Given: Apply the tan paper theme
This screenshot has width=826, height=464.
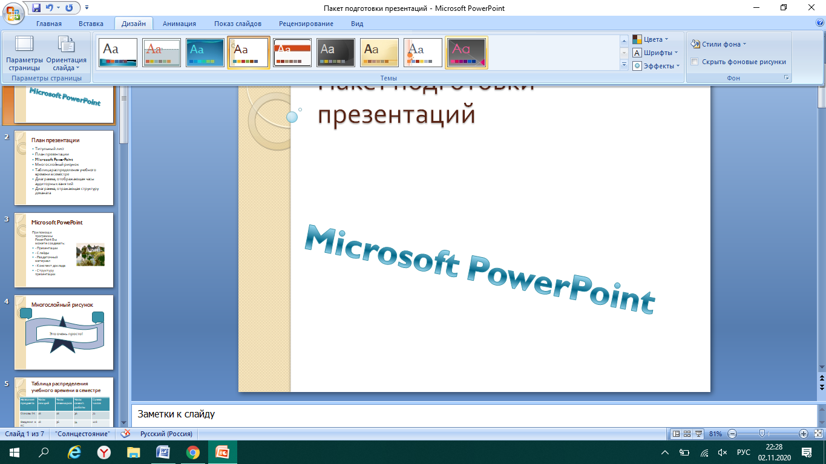Looking at the screenshot, I should 379,53.
